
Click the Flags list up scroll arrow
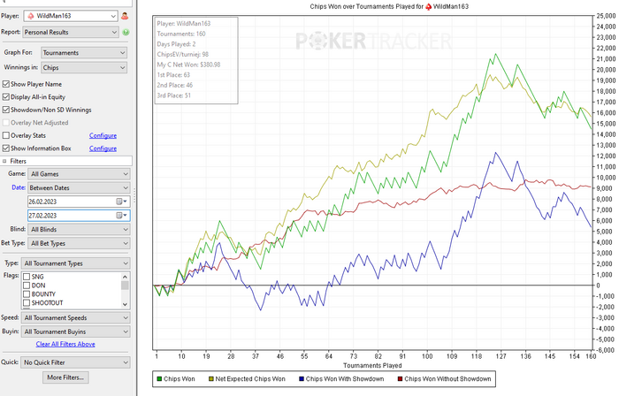tap(125, 277)
